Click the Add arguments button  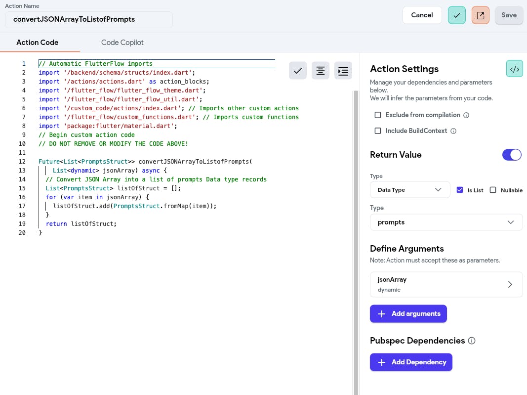408,314
